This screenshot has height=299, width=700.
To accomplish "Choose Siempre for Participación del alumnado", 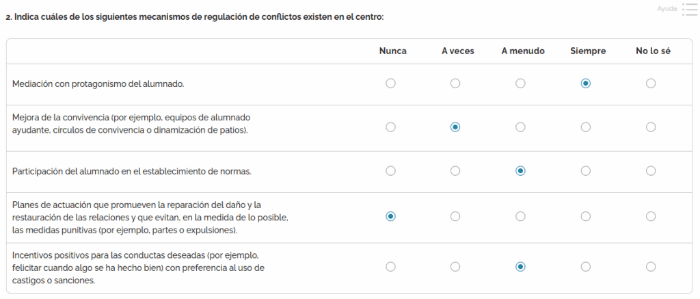I will coord(586,171).
